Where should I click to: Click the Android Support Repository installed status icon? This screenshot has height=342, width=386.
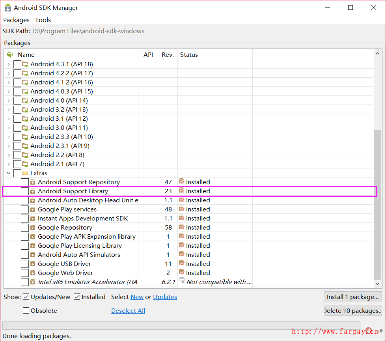(182, 182)
